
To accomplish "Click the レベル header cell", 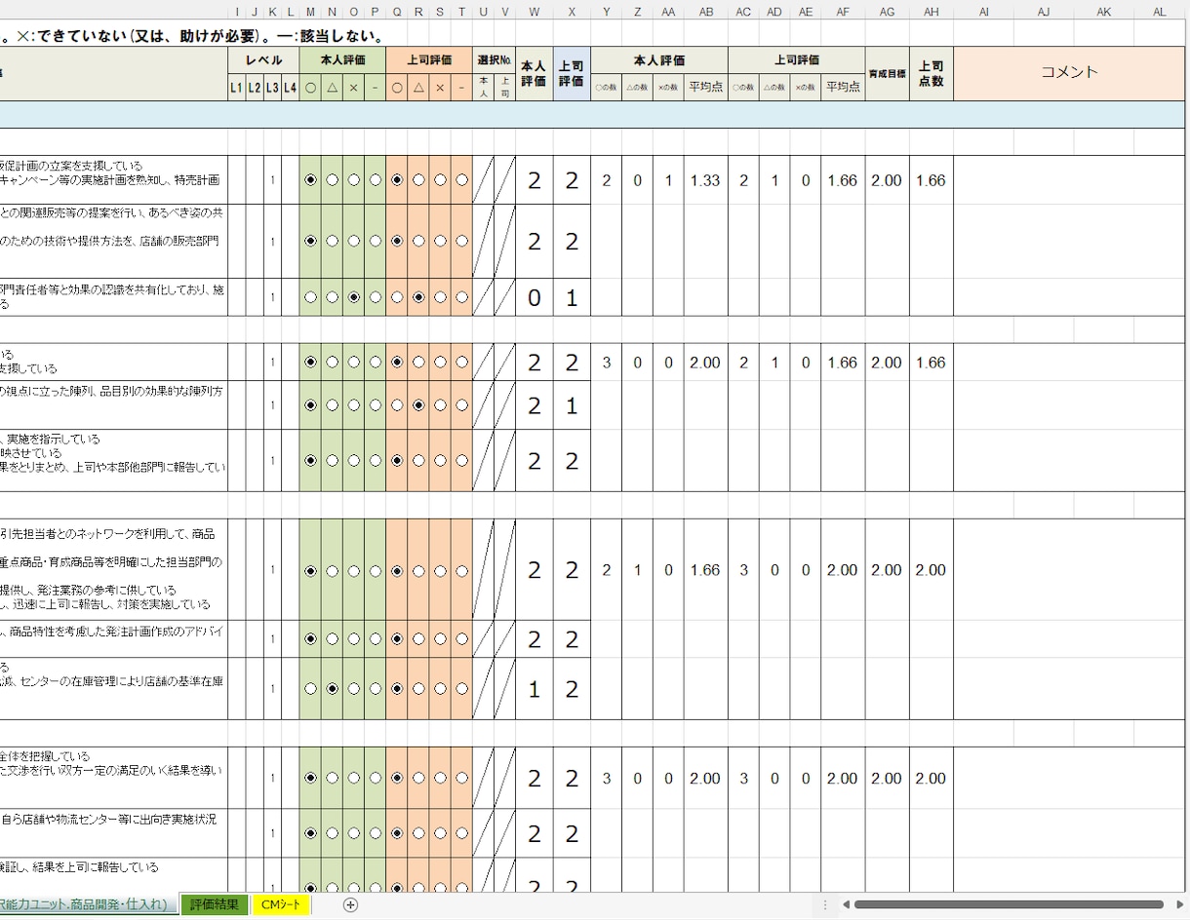I will click(263, 59).
